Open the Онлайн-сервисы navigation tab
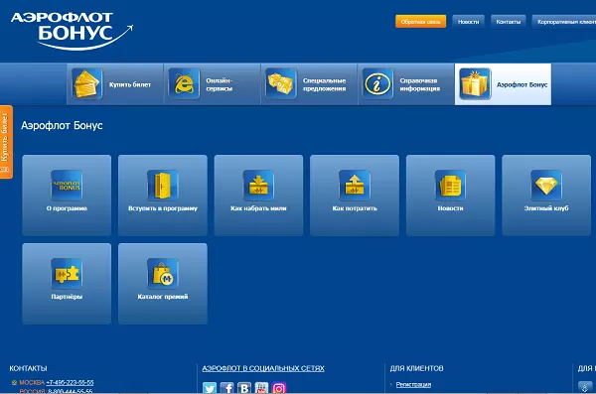This screenshot has width=596, height=394. tap(213, 84)
